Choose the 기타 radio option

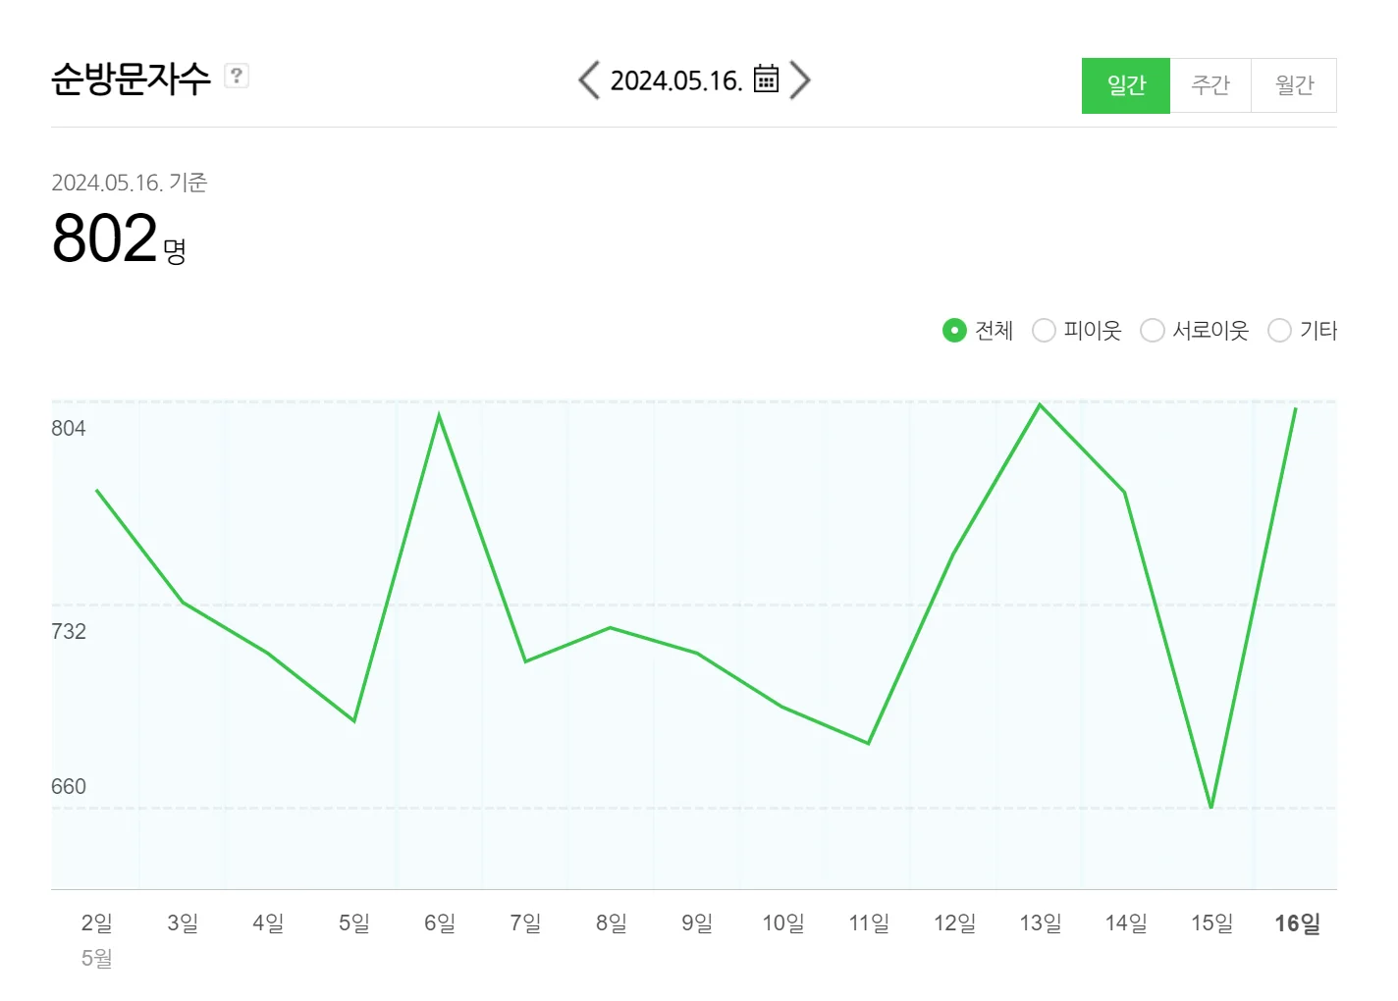(1279, 331)
